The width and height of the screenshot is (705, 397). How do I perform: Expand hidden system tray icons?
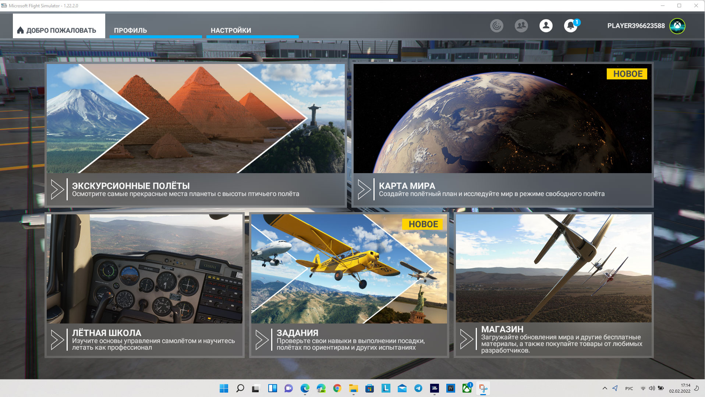point(605,388)
